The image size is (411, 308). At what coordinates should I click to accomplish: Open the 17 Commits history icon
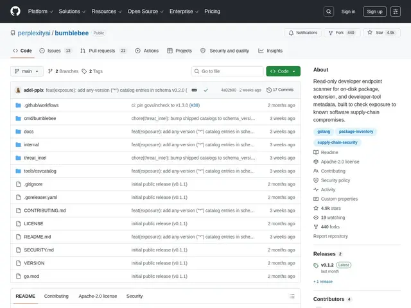(x=268, y=90)
